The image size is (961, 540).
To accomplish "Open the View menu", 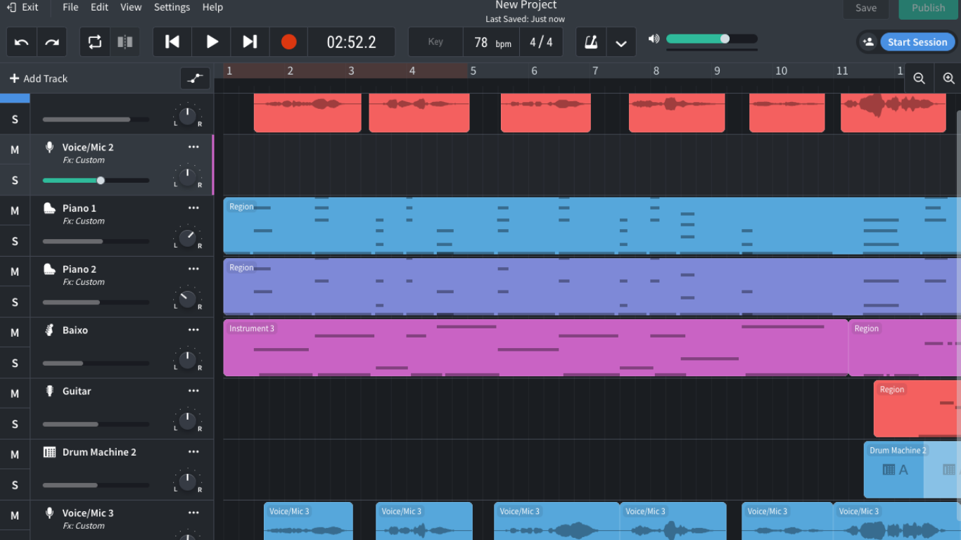I will click(131, 7).
